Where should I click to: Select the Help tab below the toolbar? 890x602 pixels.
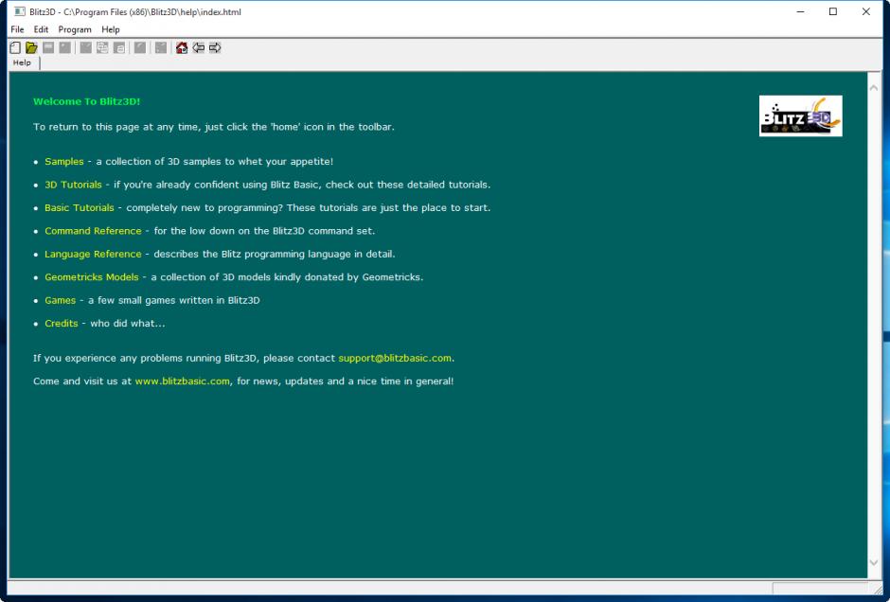[22, 62]
